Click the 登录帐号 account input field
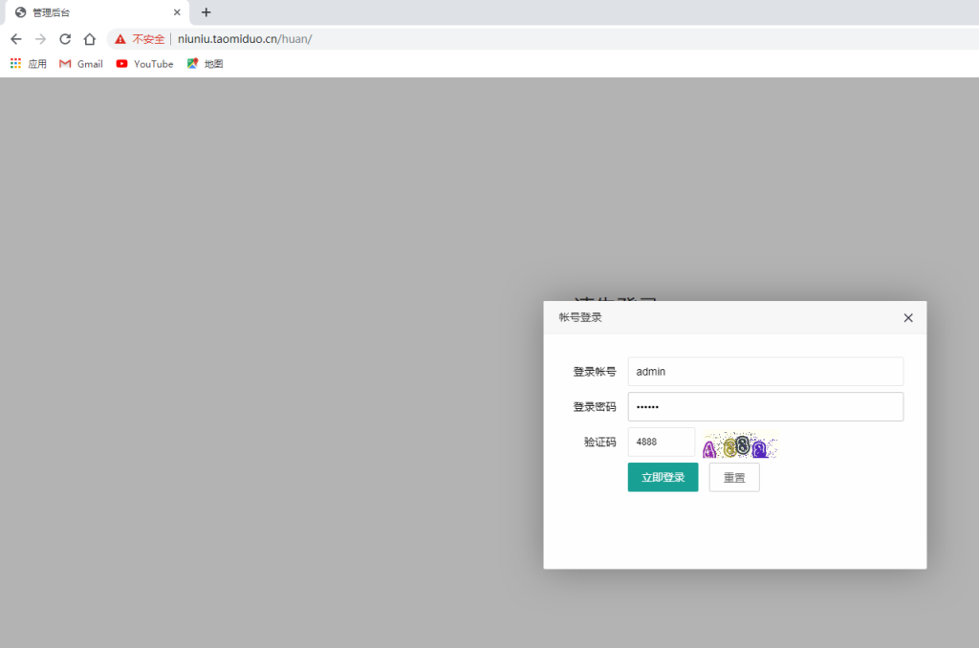Viewport: 979px width, 648px height. click(x=765, y=371)
